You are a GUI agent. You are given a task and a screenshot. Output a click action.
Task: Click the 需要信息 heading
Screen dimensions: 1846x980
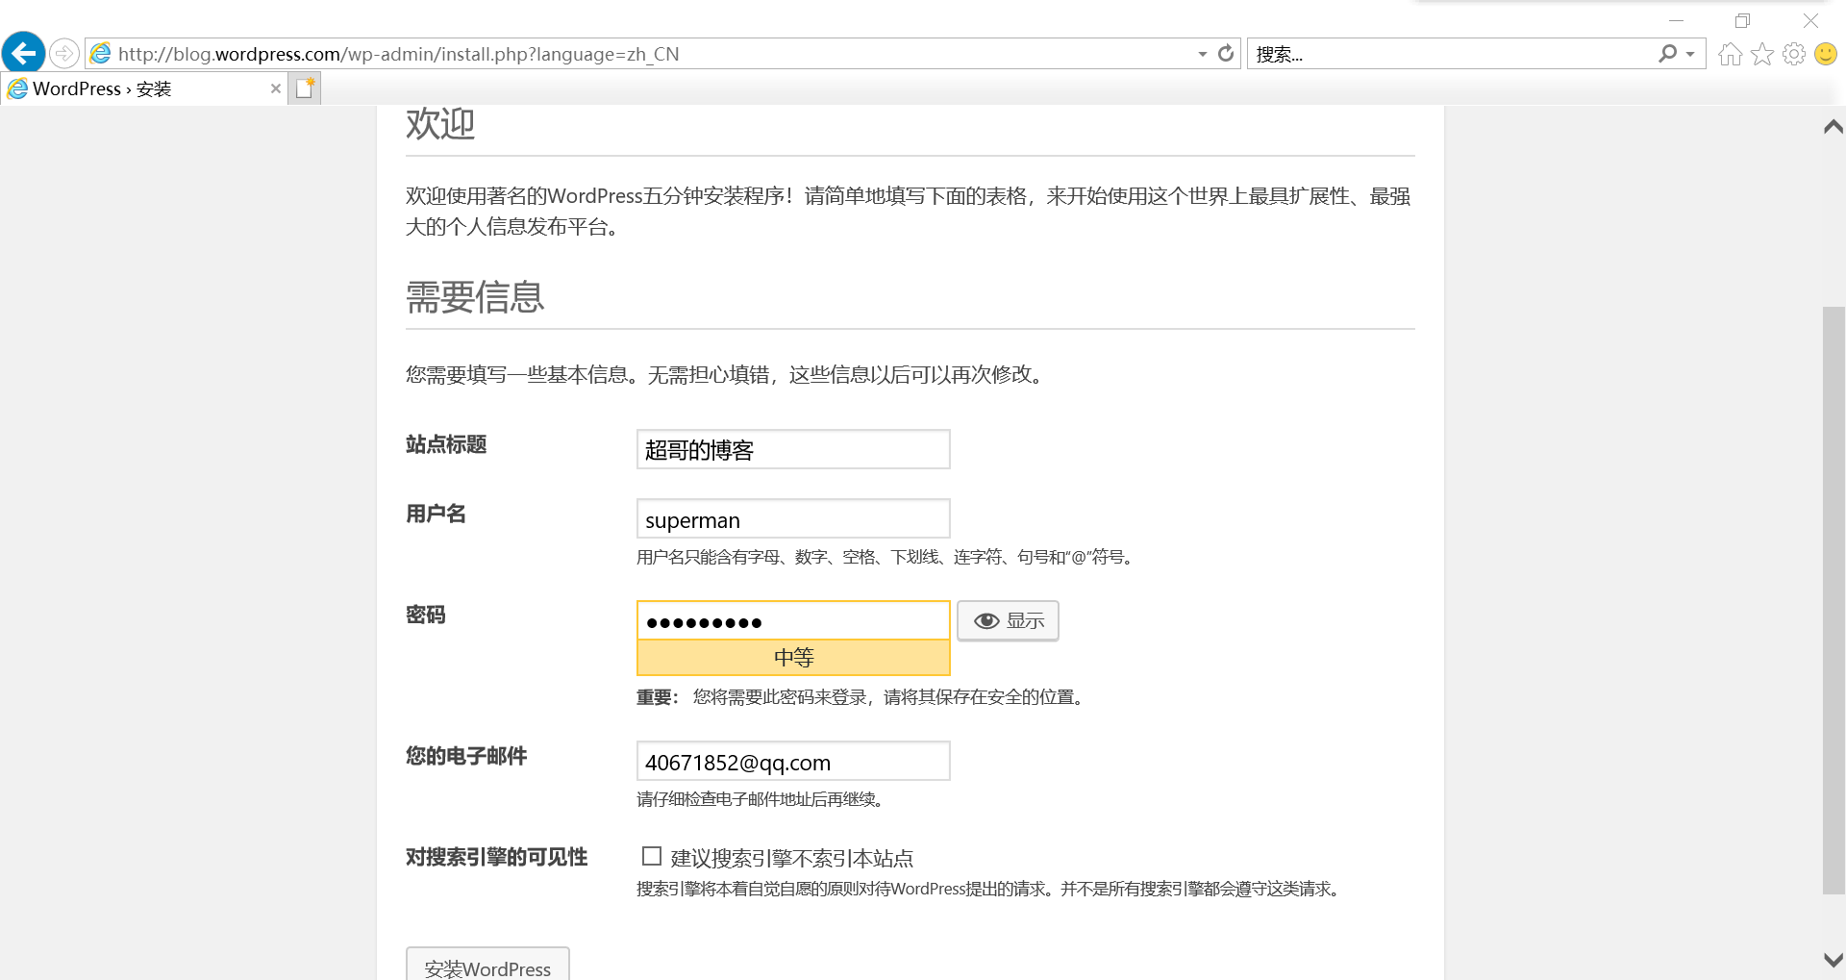475,297
